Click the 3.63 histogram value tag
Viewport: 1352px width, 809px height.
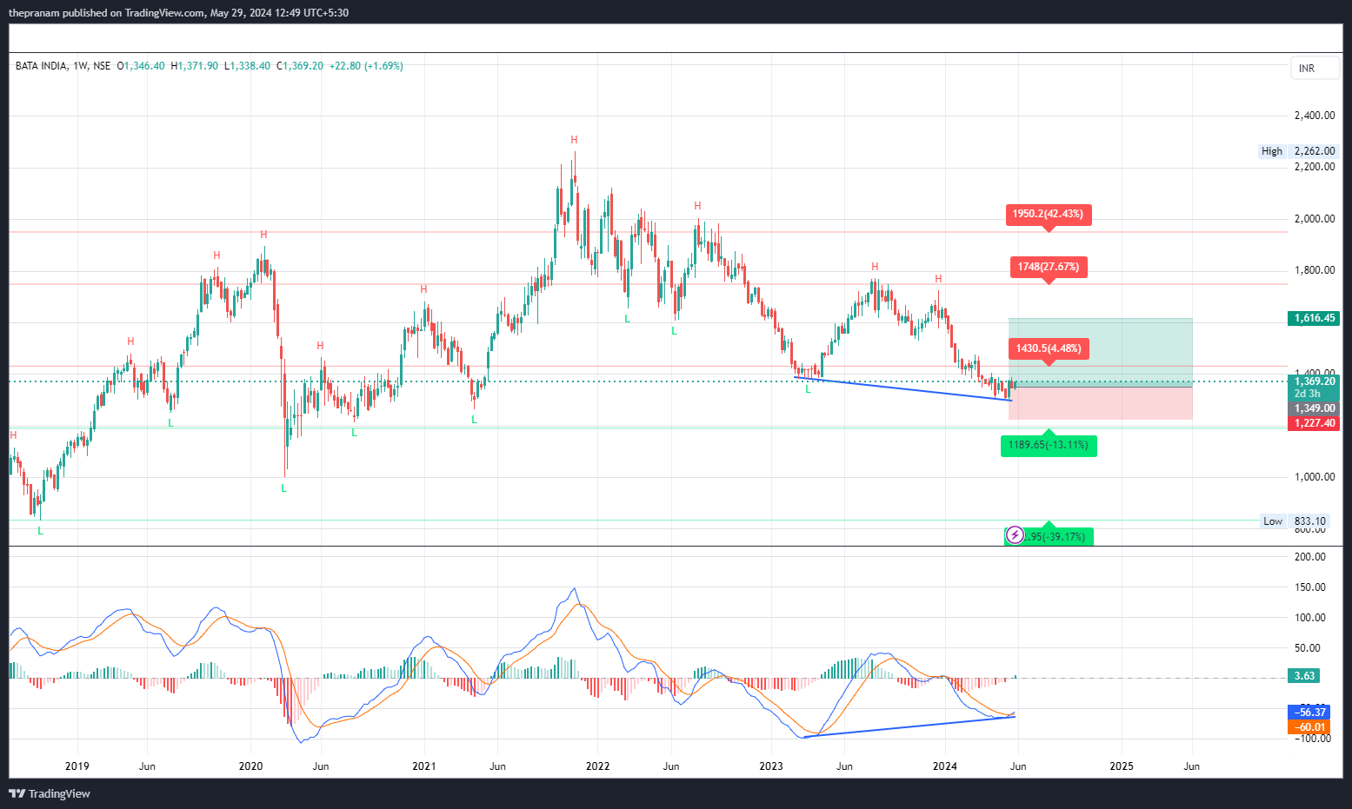[1304, 676]
